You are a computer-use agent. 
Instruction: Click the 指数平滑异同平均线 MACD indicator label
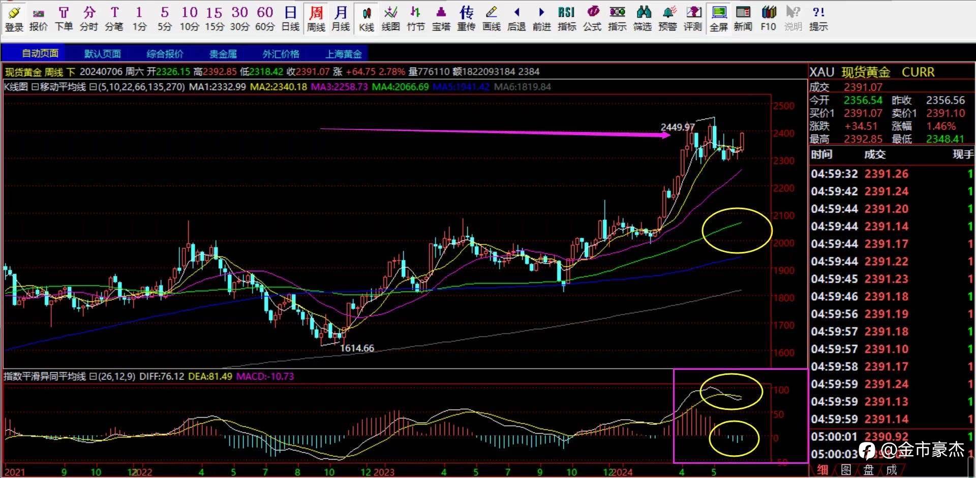tap(45, 376)
